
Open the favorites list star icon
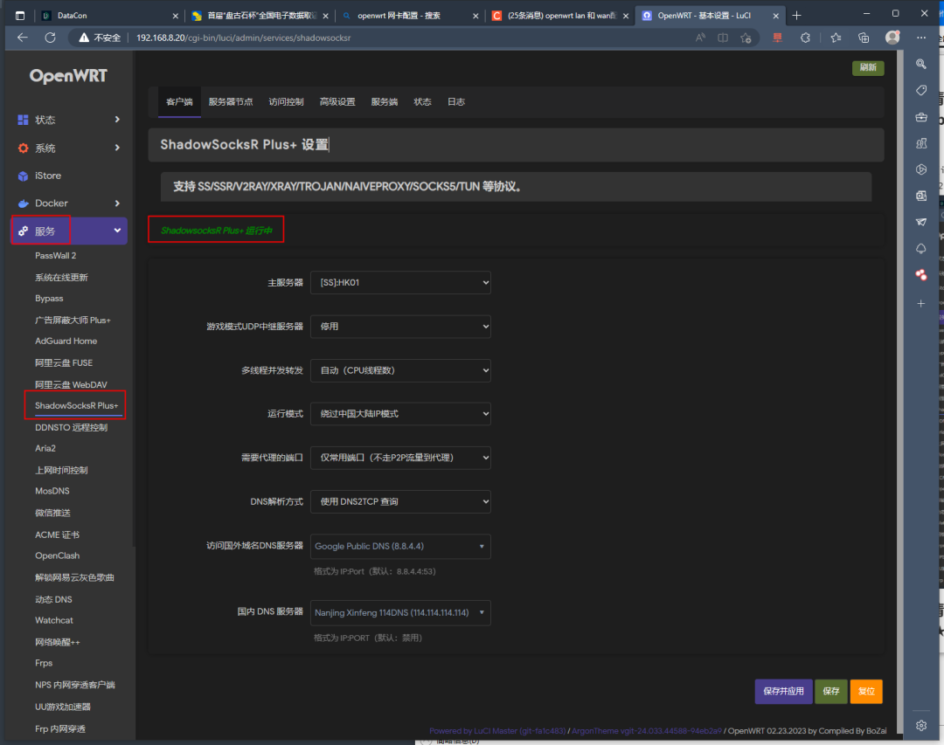click(836, 38)
